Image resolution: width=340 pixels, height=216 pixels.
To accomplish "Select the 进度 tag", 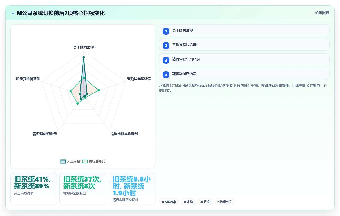I will click(205, 202).
